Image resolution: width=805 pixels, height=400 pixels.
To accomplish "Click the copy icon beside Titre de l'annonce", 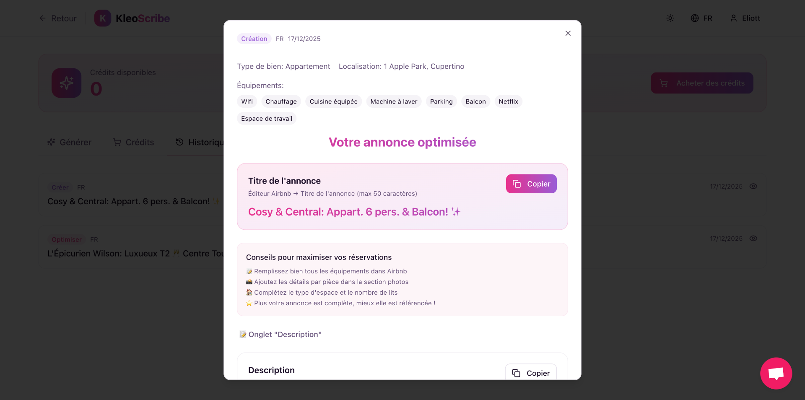I will tap(516, 184).
